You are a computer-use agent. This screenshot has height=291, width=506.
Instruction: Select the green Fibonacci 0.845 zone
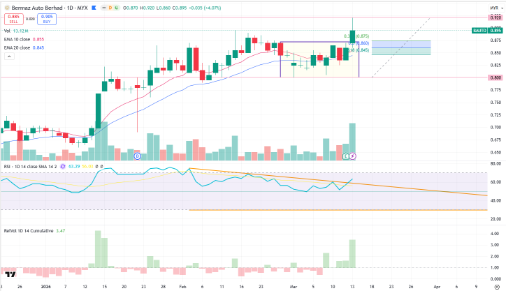click(x=401, y=51)
